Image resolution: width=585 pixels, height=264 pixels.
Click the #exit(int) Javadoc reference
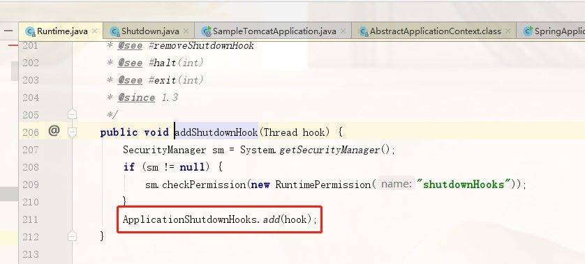pyautogui.click(x=176, y=80)
